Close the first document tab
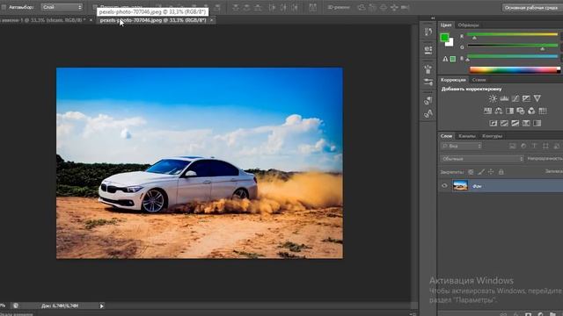Image resolution: width=563 pixels, height=316 pixels. pyautogui.click(x=91, y=20)
